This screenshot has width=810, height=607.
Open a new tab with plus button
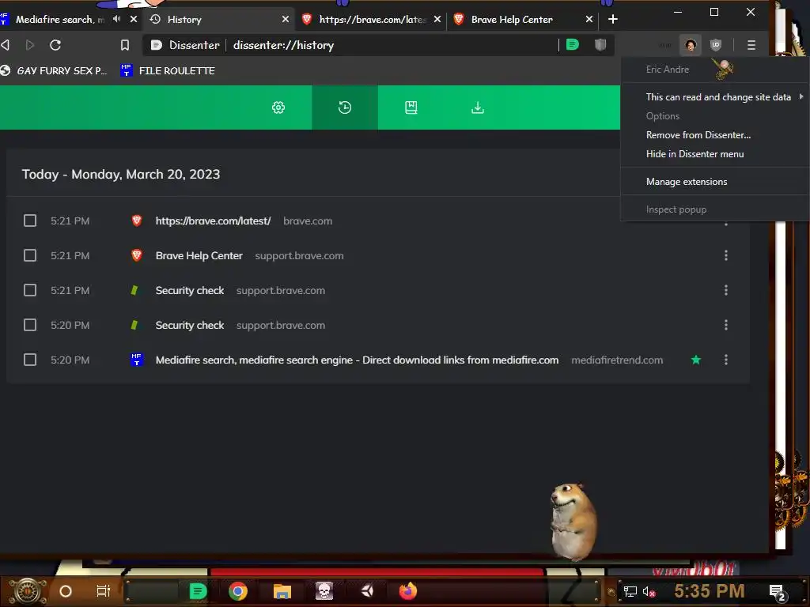click(613, 19)
